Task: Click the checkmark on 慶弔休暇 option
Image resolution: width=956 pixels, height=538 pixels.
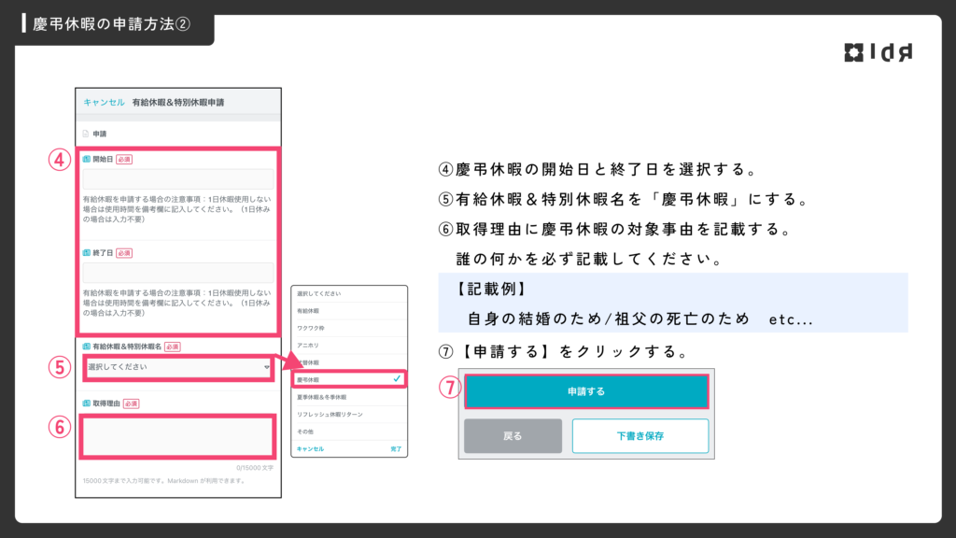Action: click(397, 379)
